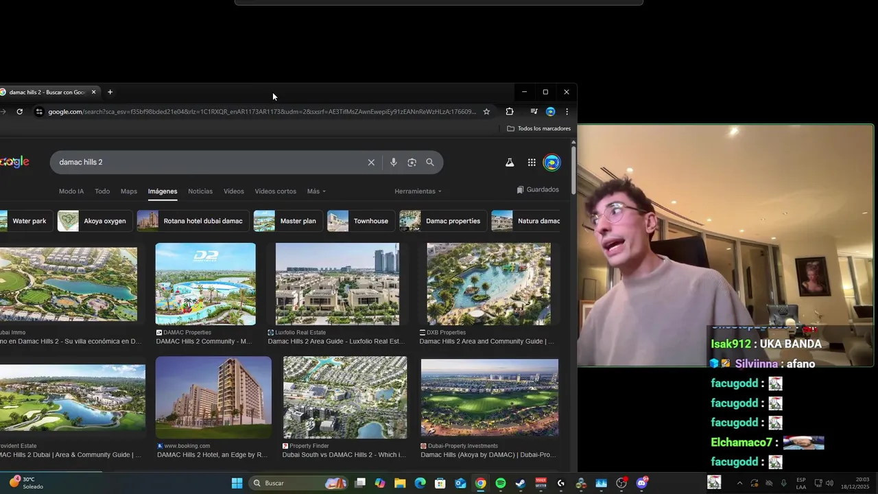Open File Explorer from the taskbar
This screenshot has width=878, height=494.
[x=400, y=483]
